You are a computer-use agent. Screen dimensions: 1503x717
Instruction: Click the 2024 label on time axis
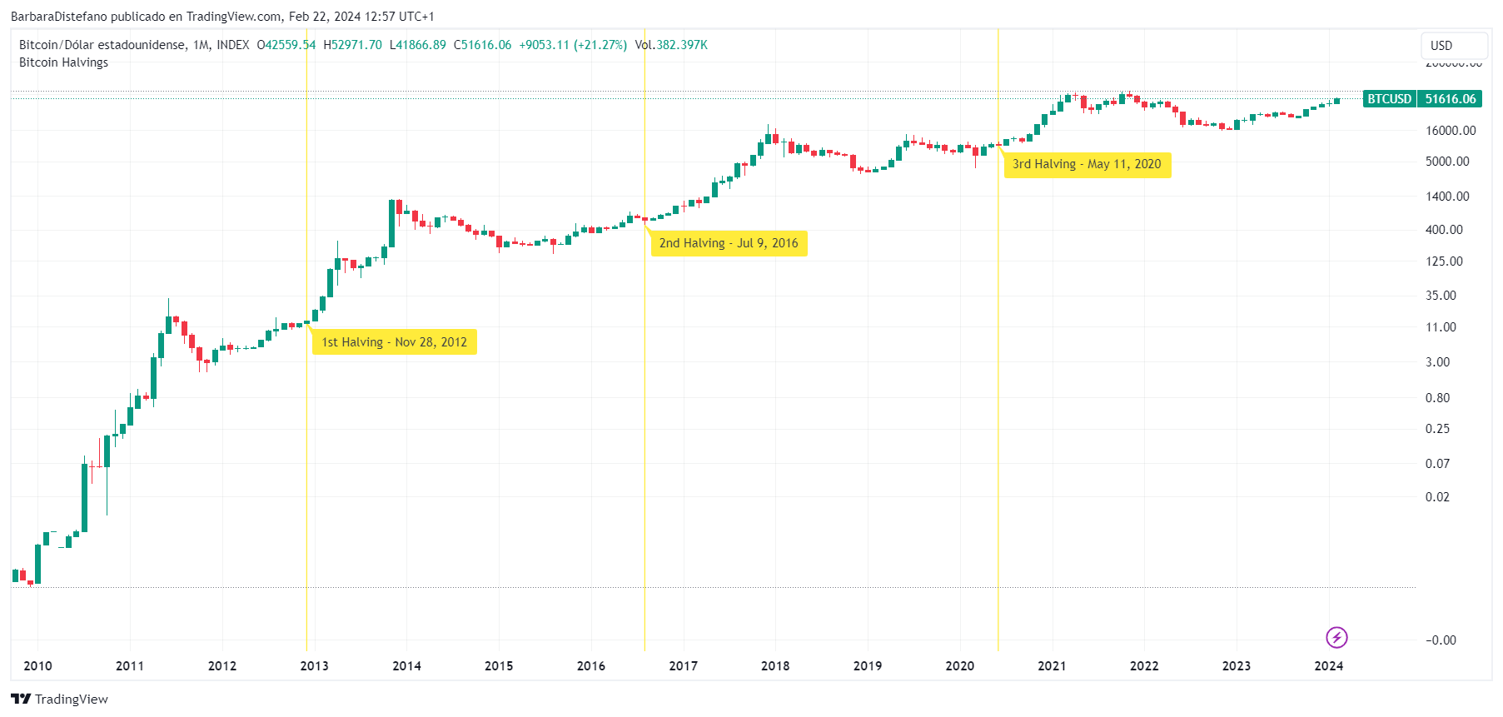[x=1328, y=665]
